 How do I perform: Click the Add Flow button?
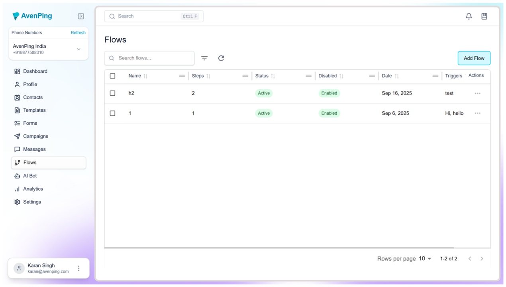[474, 58]
